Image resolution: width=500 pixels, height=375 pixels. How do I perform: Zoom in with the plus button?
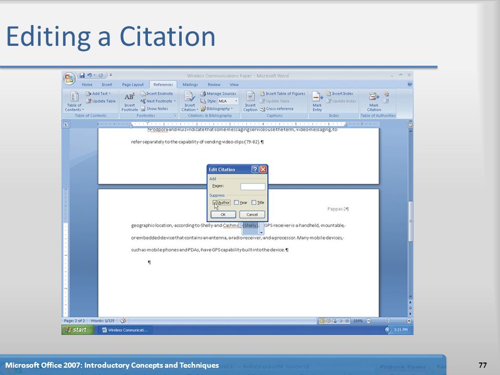pyautogui.click(x=409, y=321)
